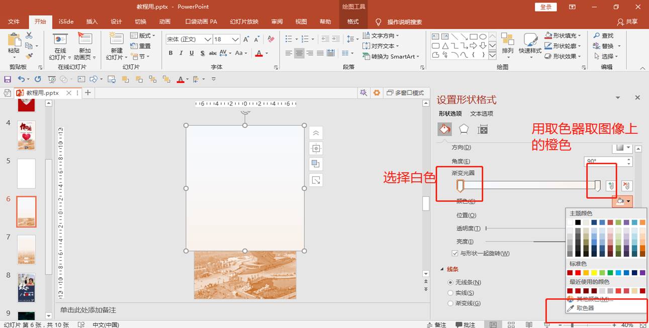
Task: Select the eyedropper 取色器 option
Action: [585, 308]
